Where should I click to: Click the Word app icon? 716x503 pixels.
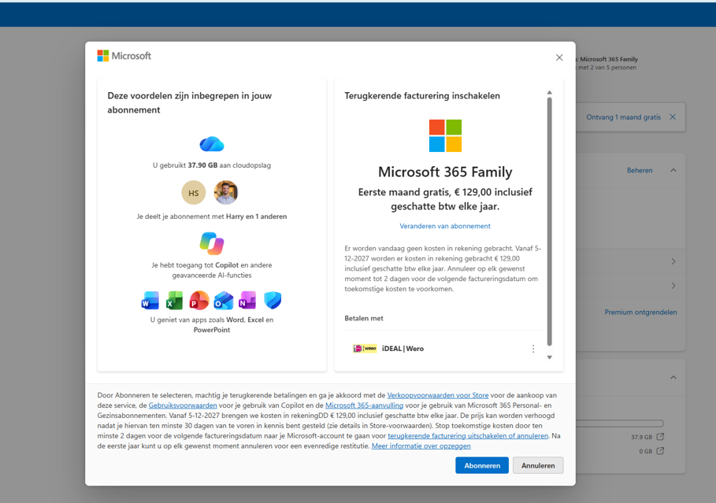point(150,301)
